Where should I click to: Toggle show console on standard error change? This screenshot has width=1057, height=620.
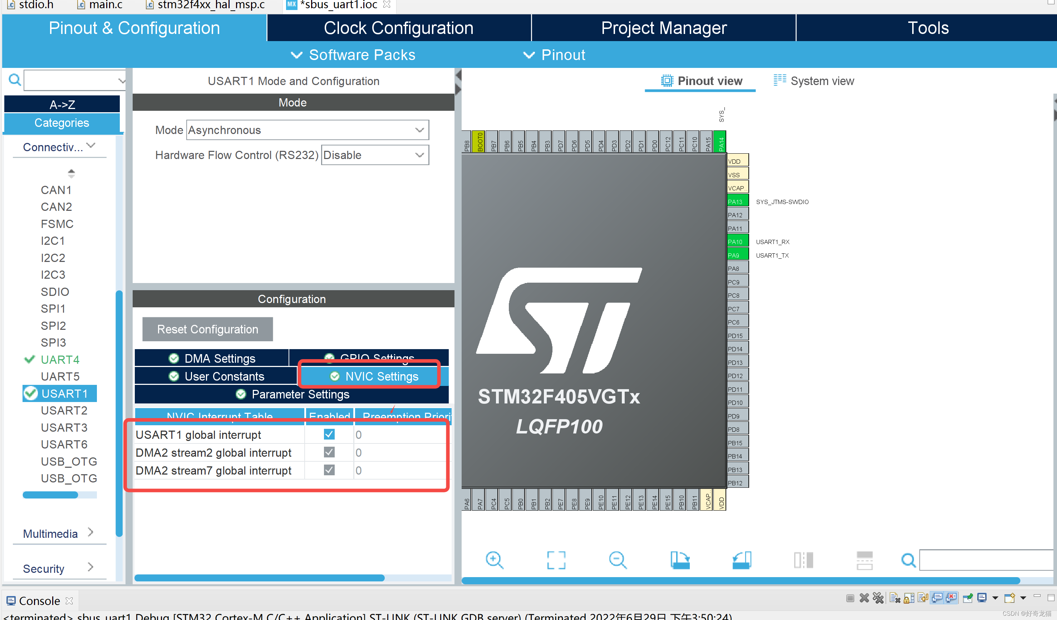[951, 598]
